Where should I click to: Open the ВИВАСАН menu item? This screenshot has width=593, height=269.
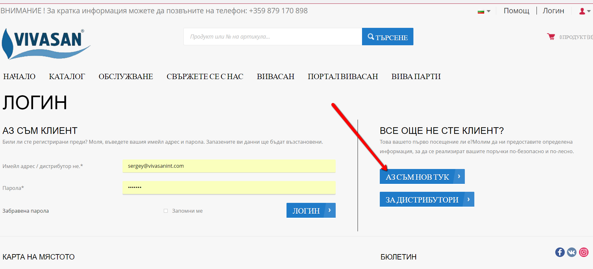coord(276,77)
